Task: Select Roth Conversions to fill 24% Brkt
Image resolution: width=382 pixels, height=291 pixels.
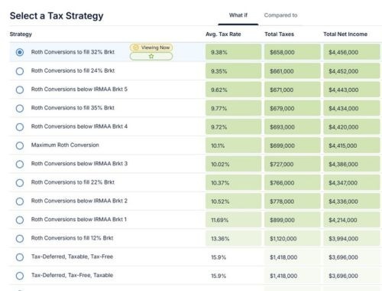Action: (x=20, y=71)
